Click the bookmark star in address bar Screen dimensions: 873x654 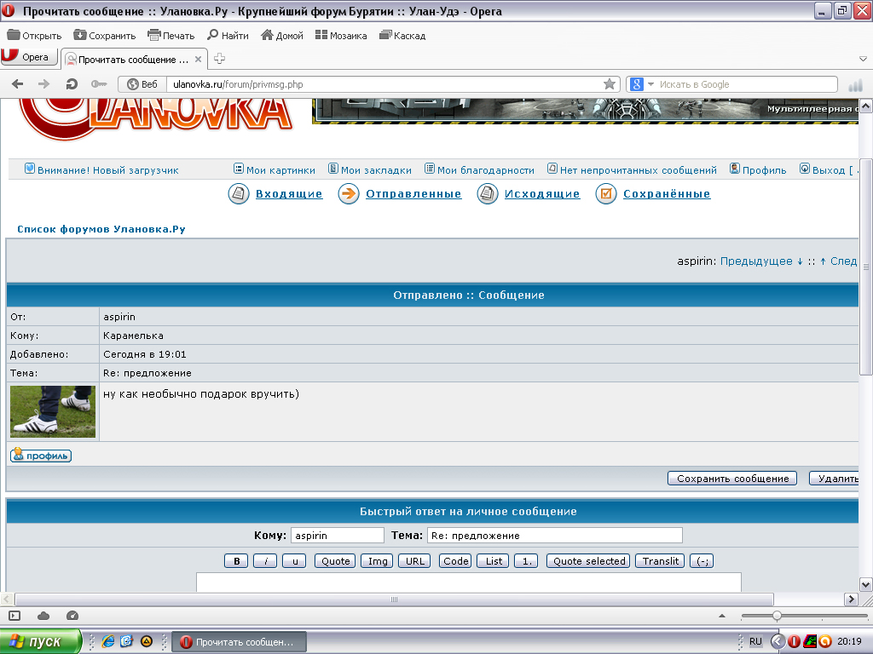[x=610, y=84]
